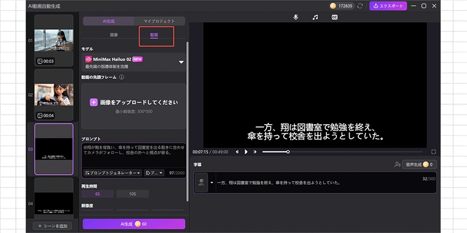Click the voice speaker icon beside 音声生成
Viewport: 467px width, 233px height.
(397, 164)
